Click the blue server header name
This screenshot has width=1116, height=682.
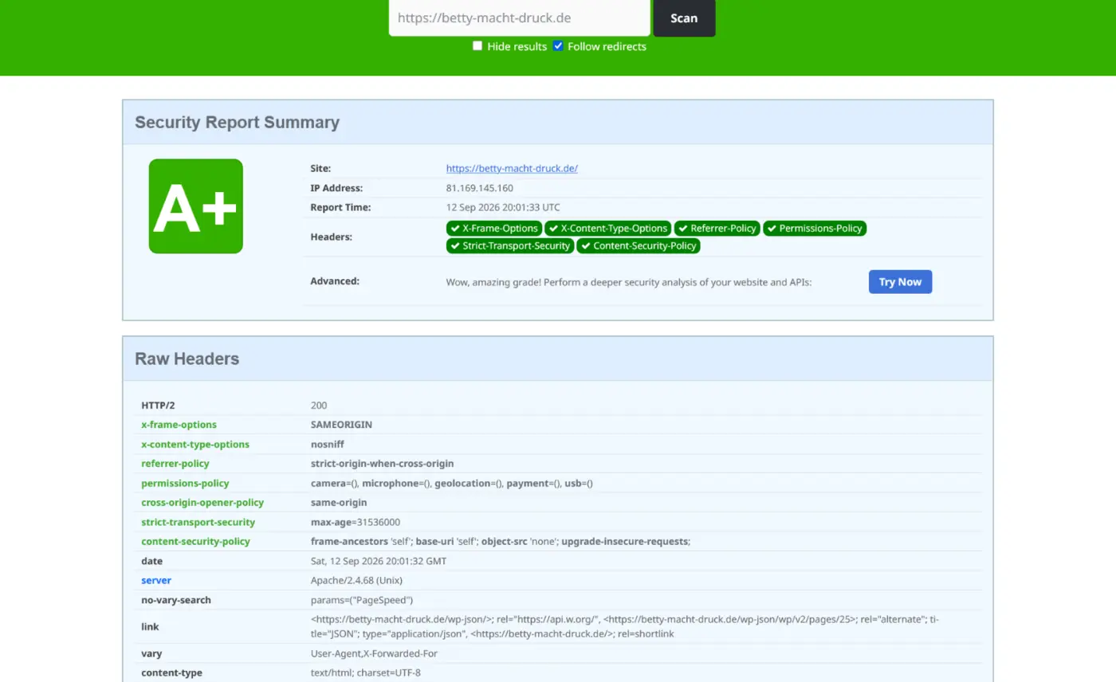(x=156, y=580)
